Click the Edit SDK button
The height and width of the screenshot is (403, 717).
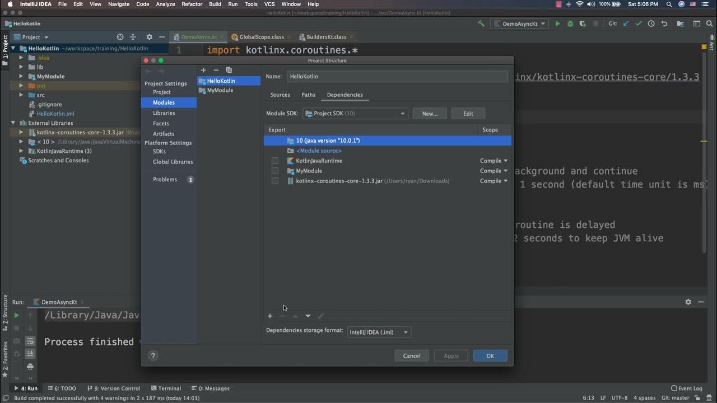(468, 114)
